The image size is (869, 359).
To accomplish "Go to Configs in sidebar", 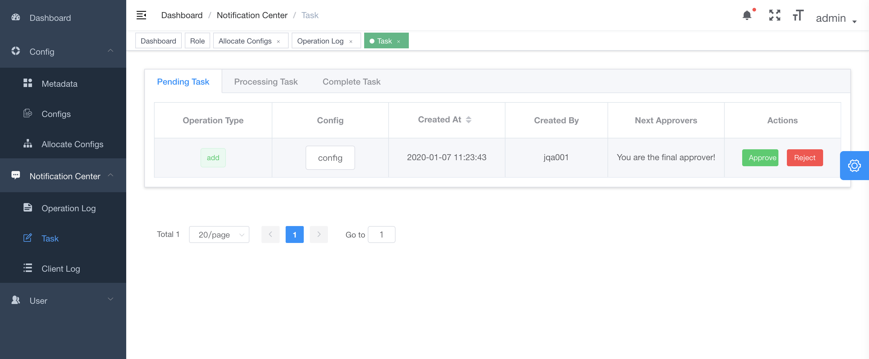I will pos(56,114).
